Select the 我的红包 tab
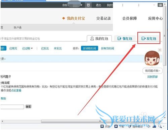Viewport: 168px width, 130px height. tap(99, 38)
